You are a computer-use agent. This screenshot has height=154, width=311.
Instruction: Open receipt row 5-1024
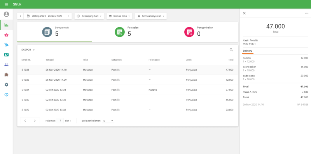(x=128, y=90)
